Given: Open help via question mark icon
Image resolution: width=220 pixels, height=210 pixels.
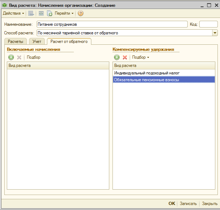Looking at the screenshot, I should click(81, 13).
